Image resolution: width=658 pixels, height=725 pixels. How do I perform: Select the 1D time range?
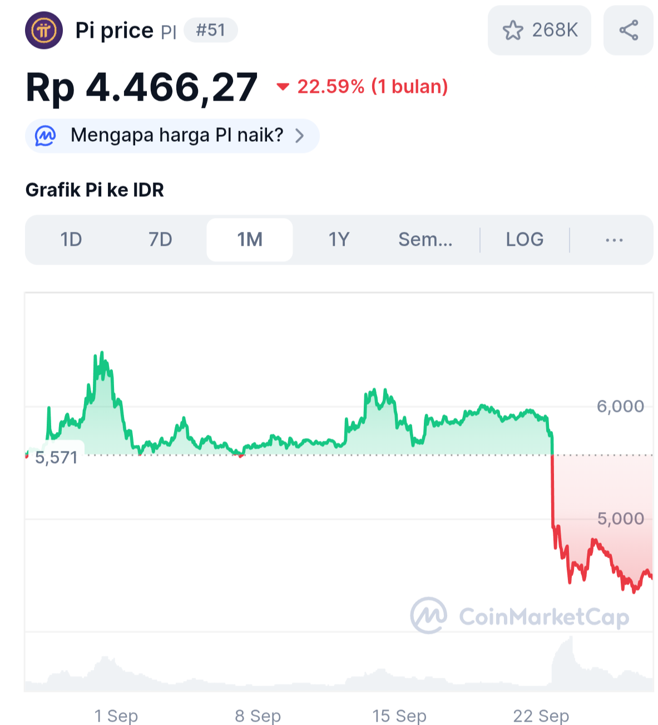click(x=71, y=240)
